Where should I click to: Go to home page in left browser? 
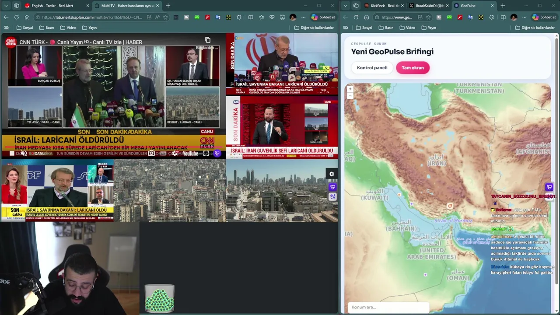click(x=27, y=17)
